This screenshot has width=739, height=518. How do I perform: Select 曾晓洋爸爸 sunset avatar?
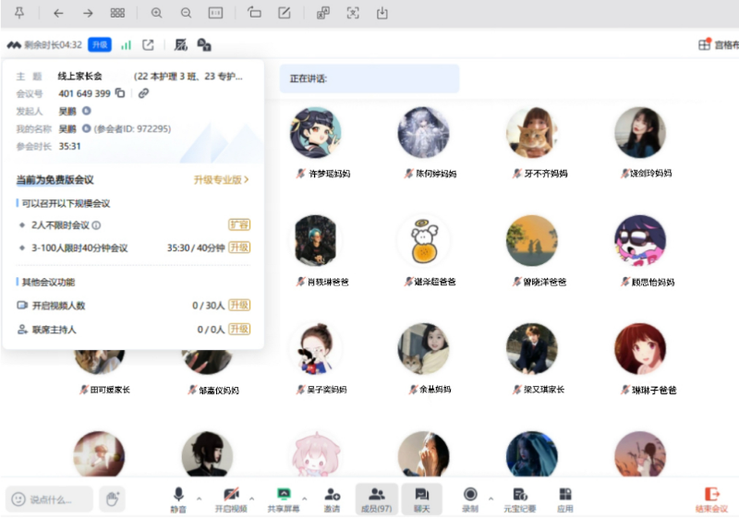(x=532, y=241)
